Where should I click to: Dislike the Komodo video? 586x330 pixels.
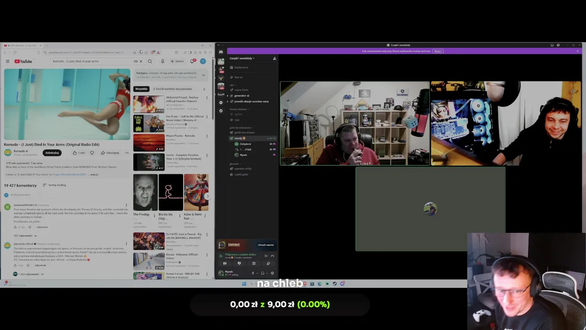point(92,153)
